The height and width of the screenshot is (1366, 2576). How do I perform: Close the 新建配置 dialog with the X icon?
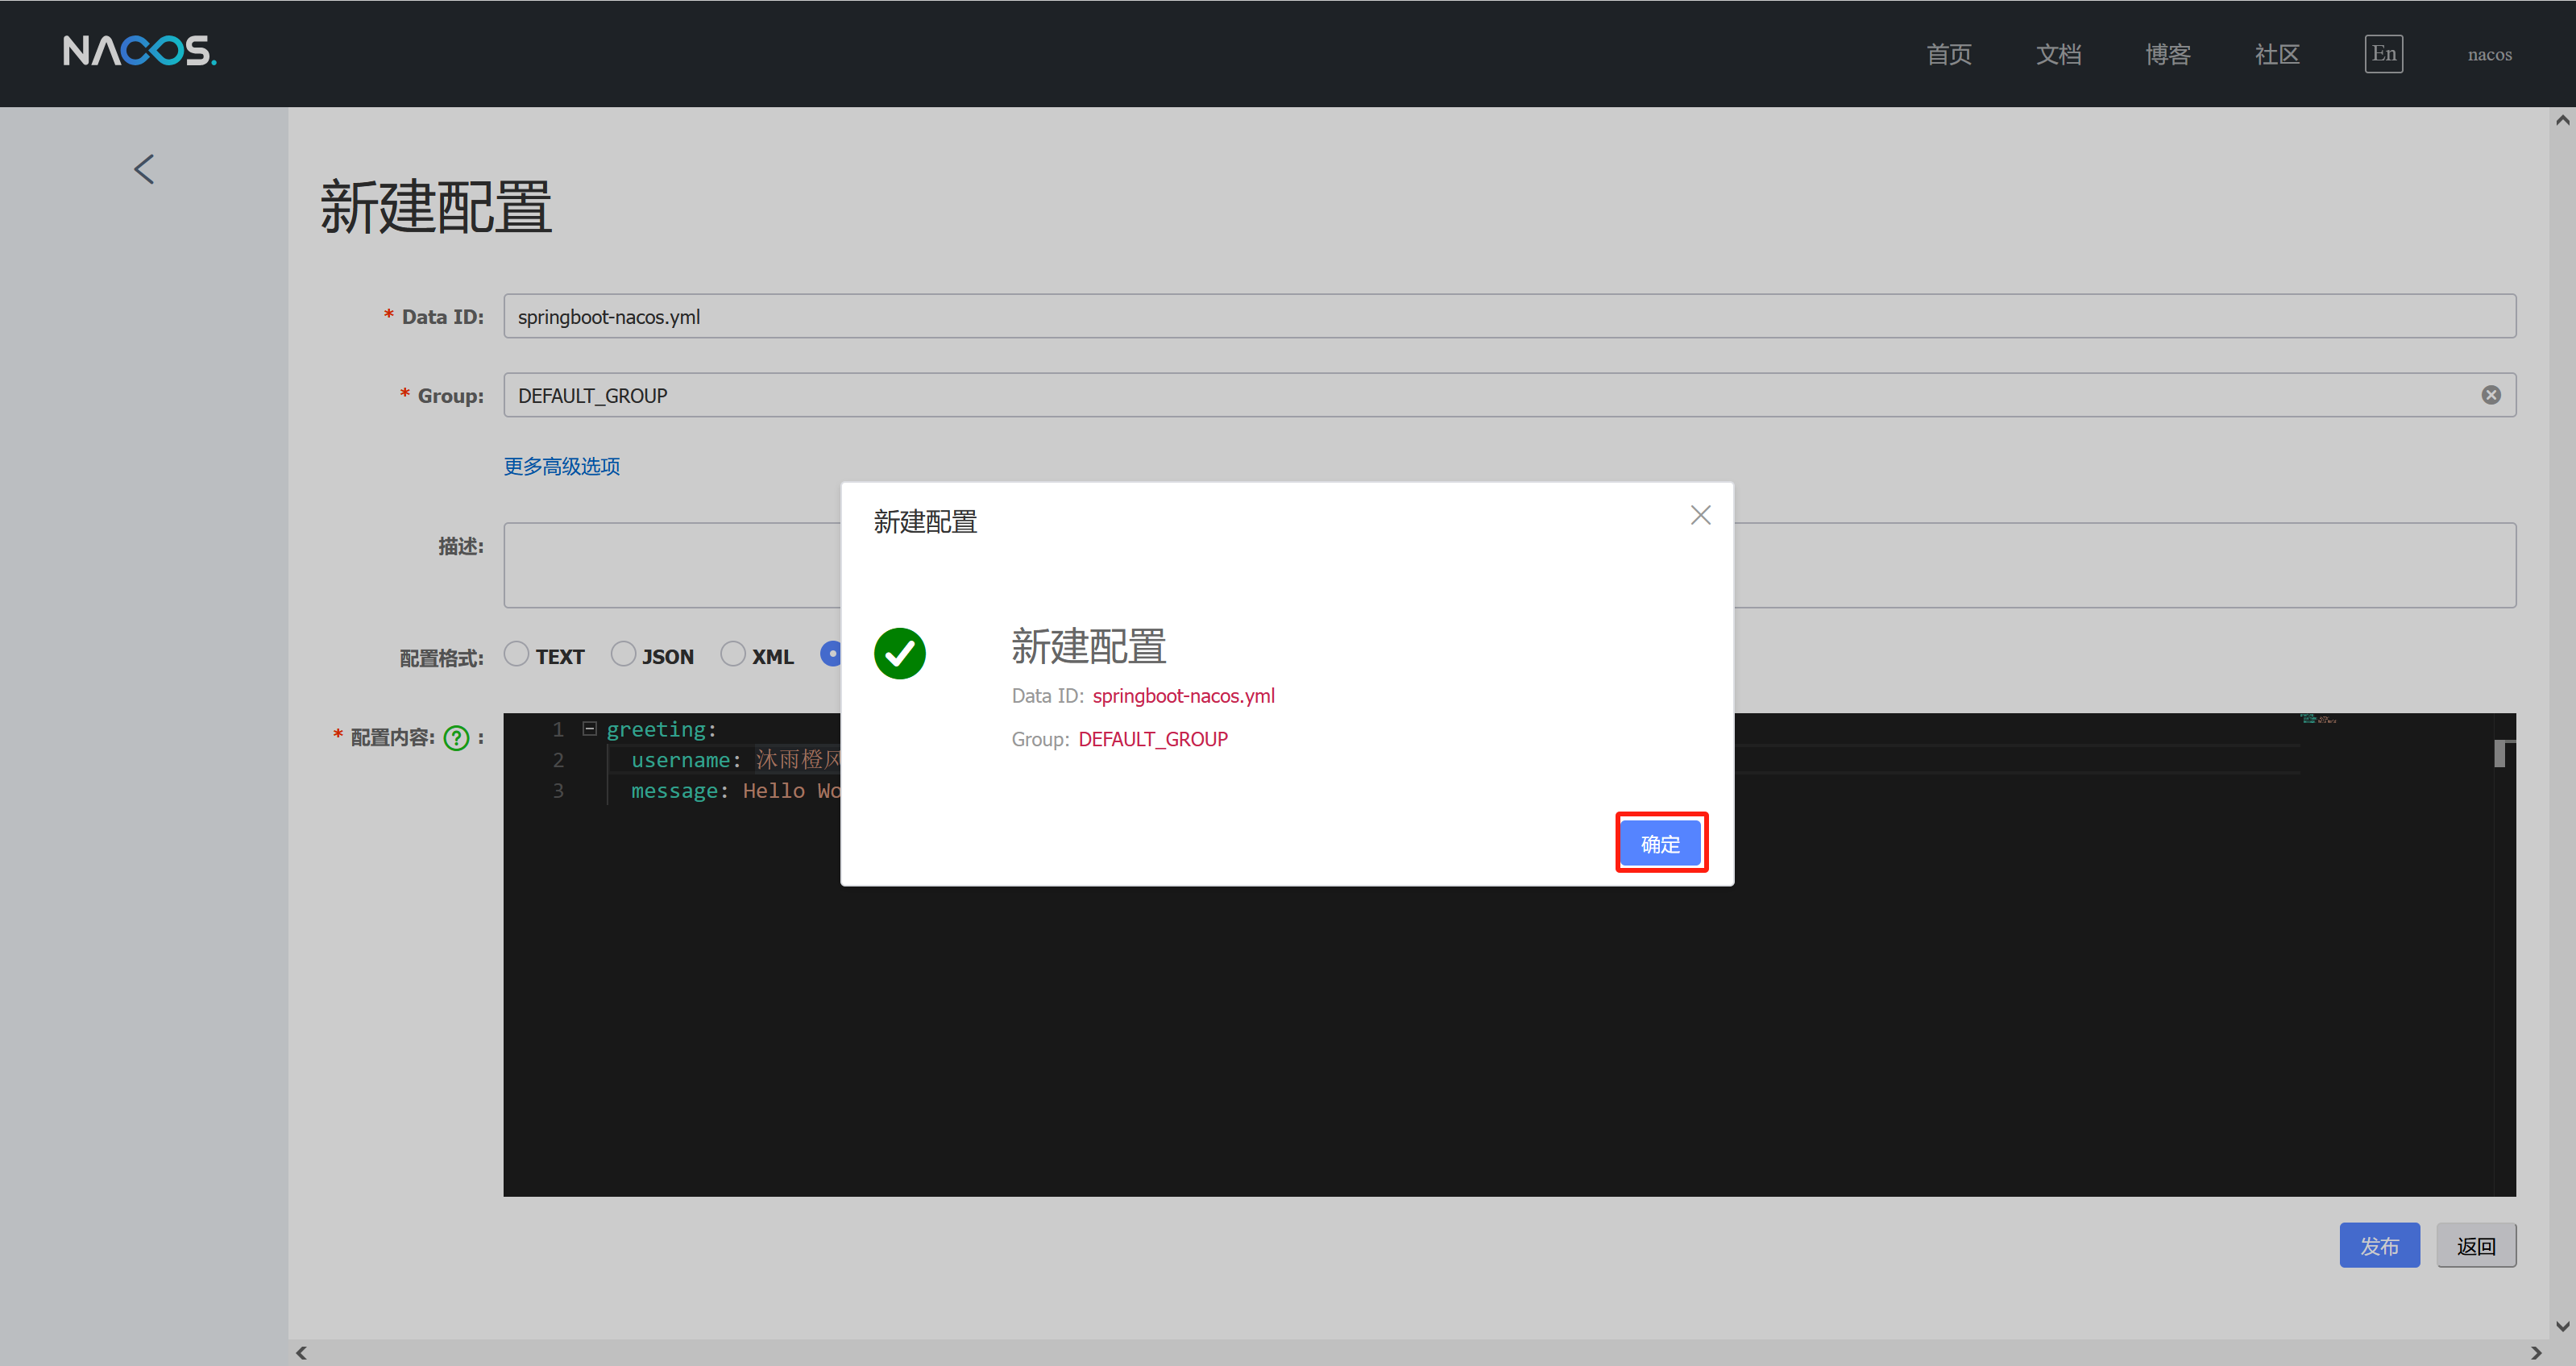pos(1700,515)
